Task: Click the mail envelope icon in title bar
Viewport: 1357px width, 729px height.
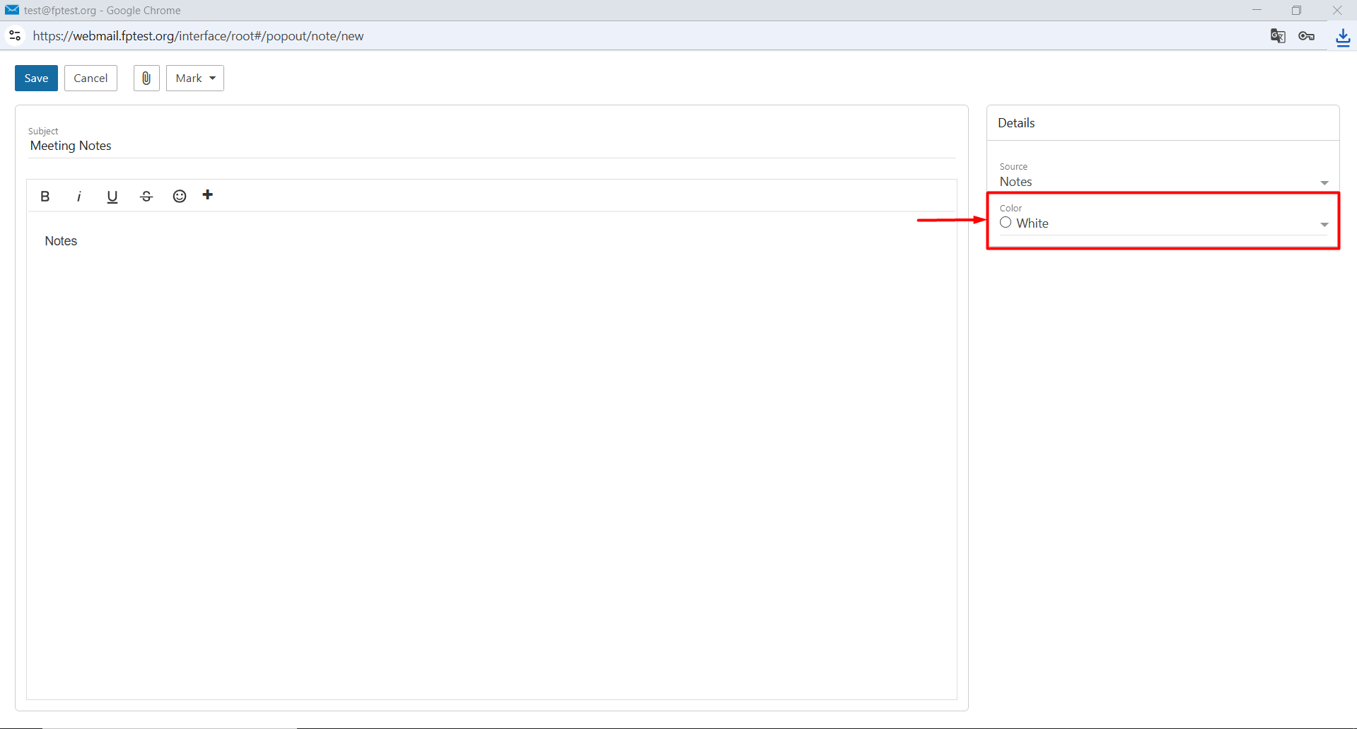Action: 12,10
